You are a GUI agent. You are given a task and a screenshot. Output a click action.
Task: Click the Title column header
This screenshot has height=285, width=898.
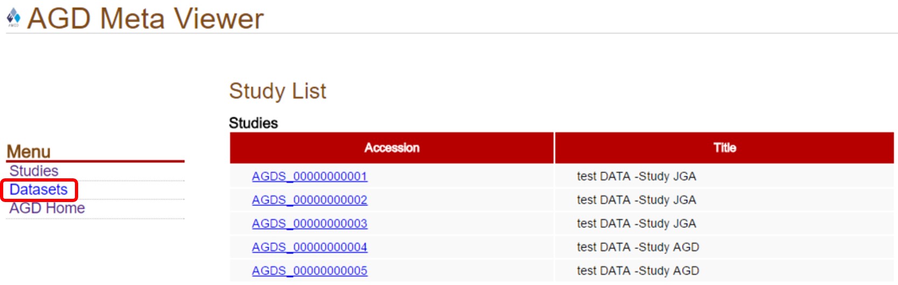click(724, 148)
